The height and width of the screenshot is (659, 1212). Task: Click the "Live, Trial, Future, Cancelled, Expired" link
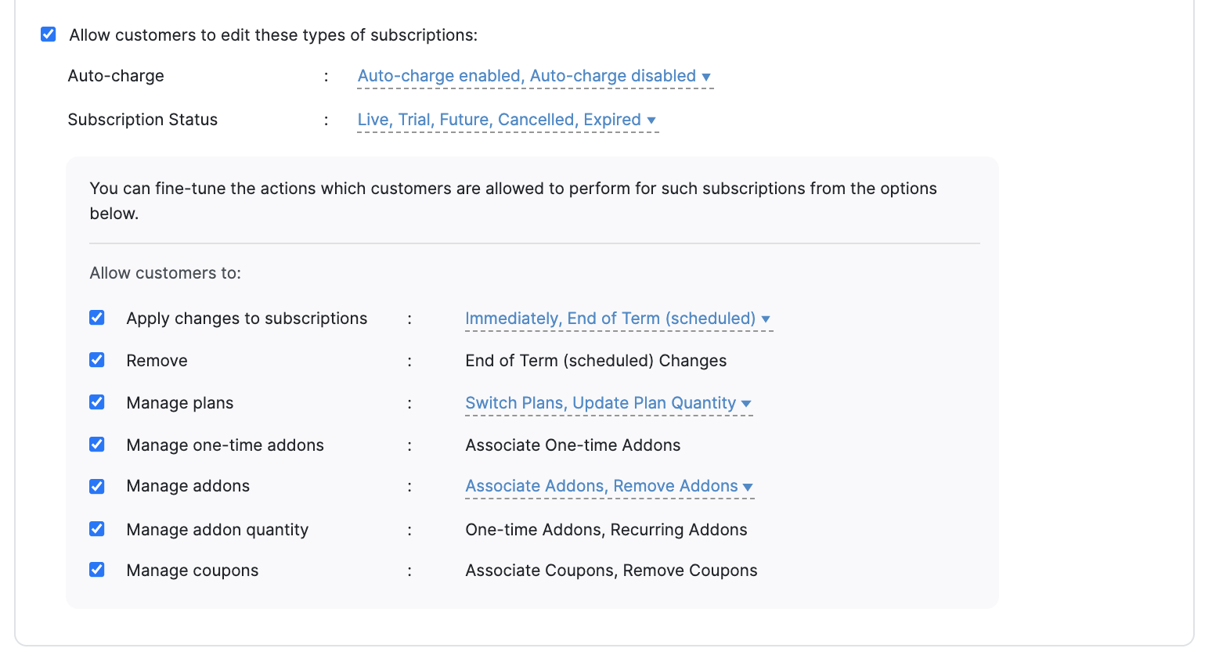498,119
